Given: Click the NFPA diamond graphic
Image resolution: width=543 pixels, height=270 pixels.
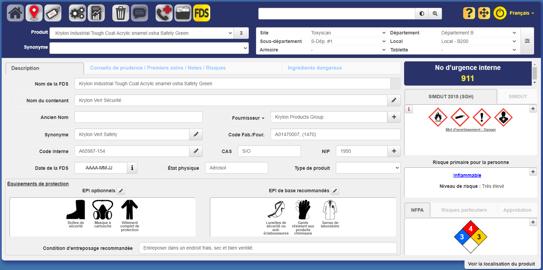Looking at the screenshot, I should pyautogui.click(x=470, y=237).
